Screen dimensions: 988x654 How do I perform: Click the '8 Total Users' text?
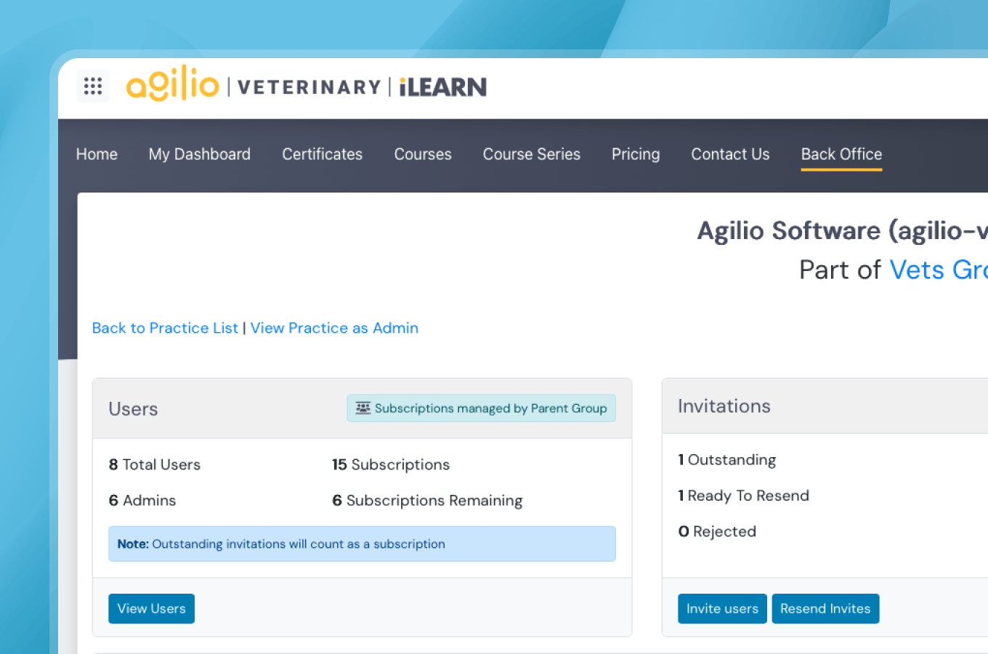click(x=155, y=464)
